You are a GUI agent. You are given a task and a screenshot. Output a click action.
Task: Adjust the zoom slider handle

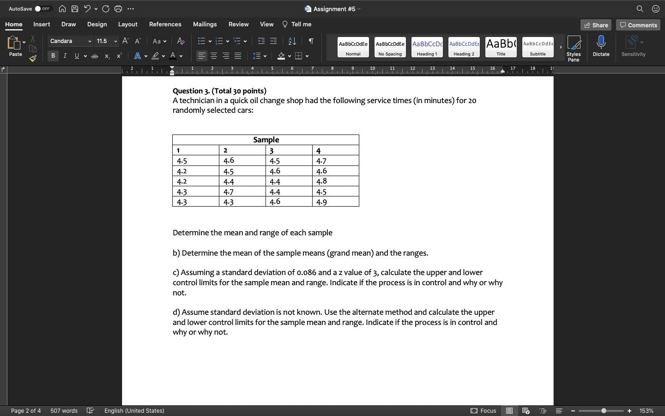[x=604, y=410]
